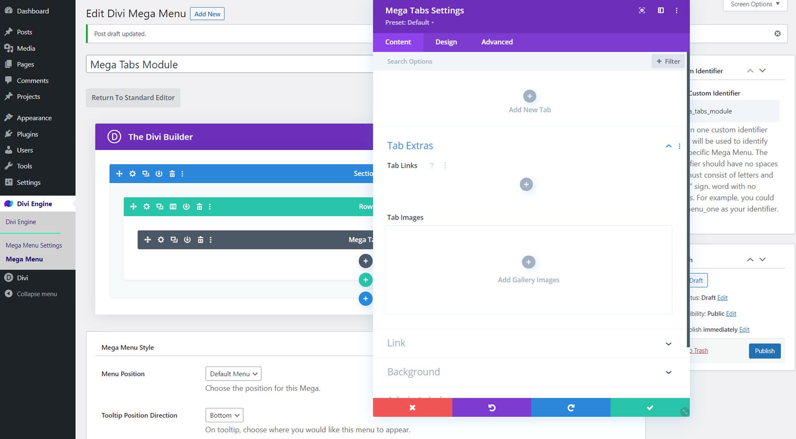Collapse the admin sidebar menu

38,294
